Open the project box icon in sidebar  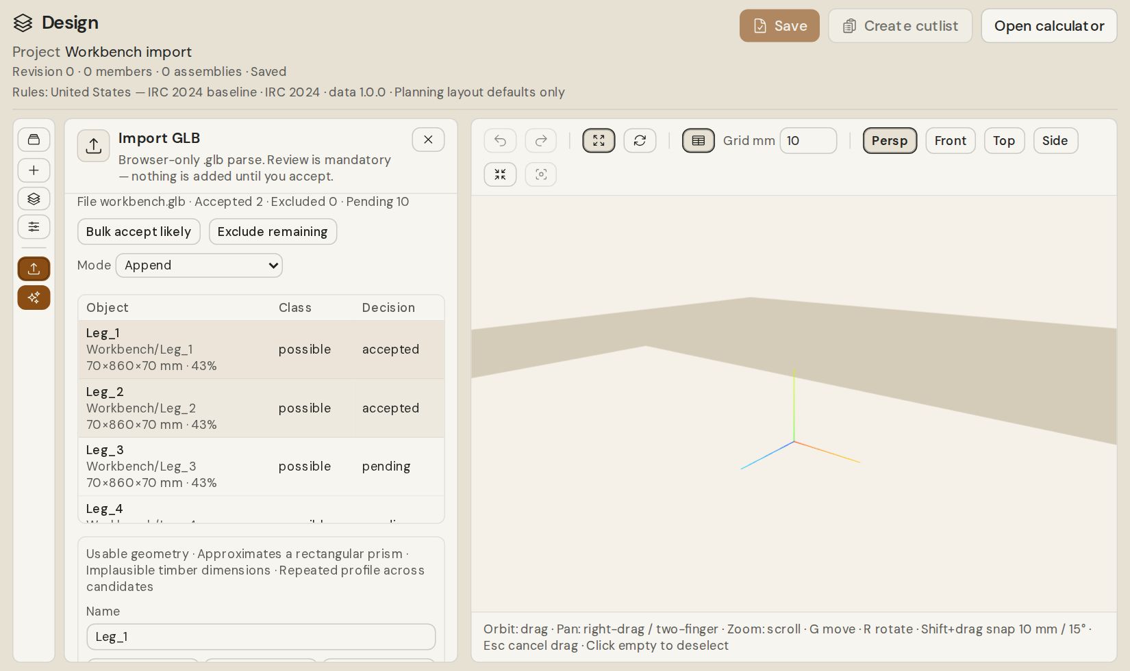34,140
